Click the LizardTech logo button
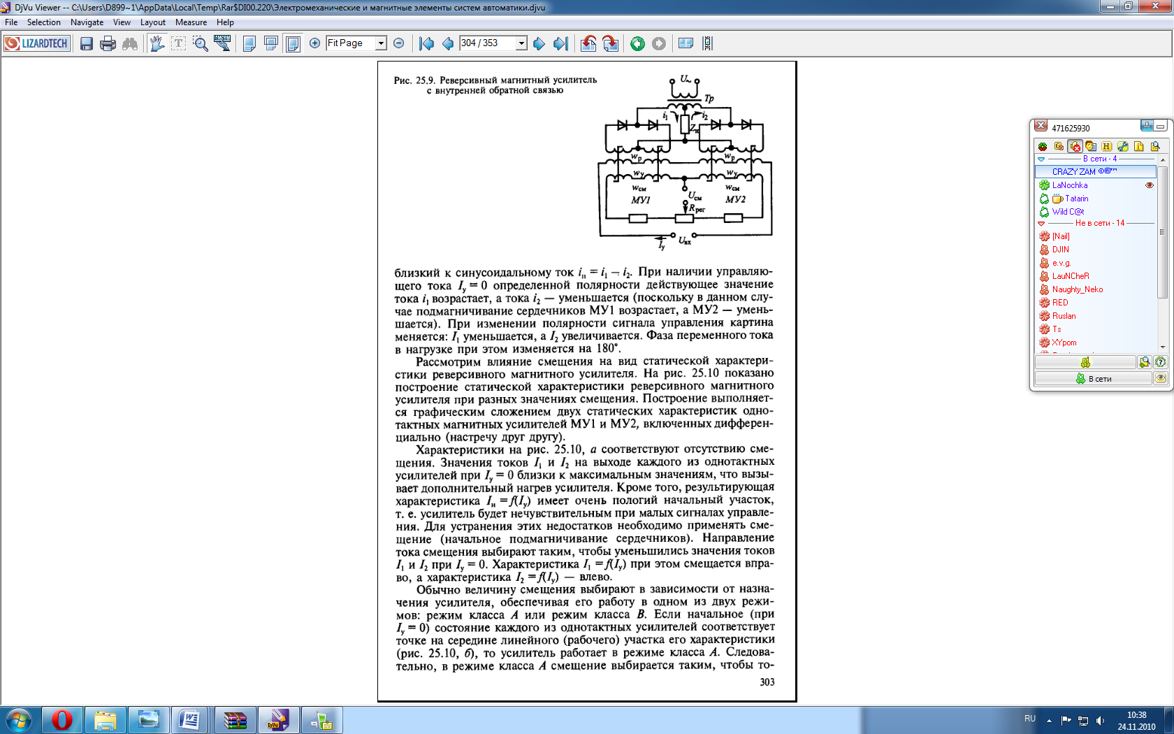 [37, 43]
